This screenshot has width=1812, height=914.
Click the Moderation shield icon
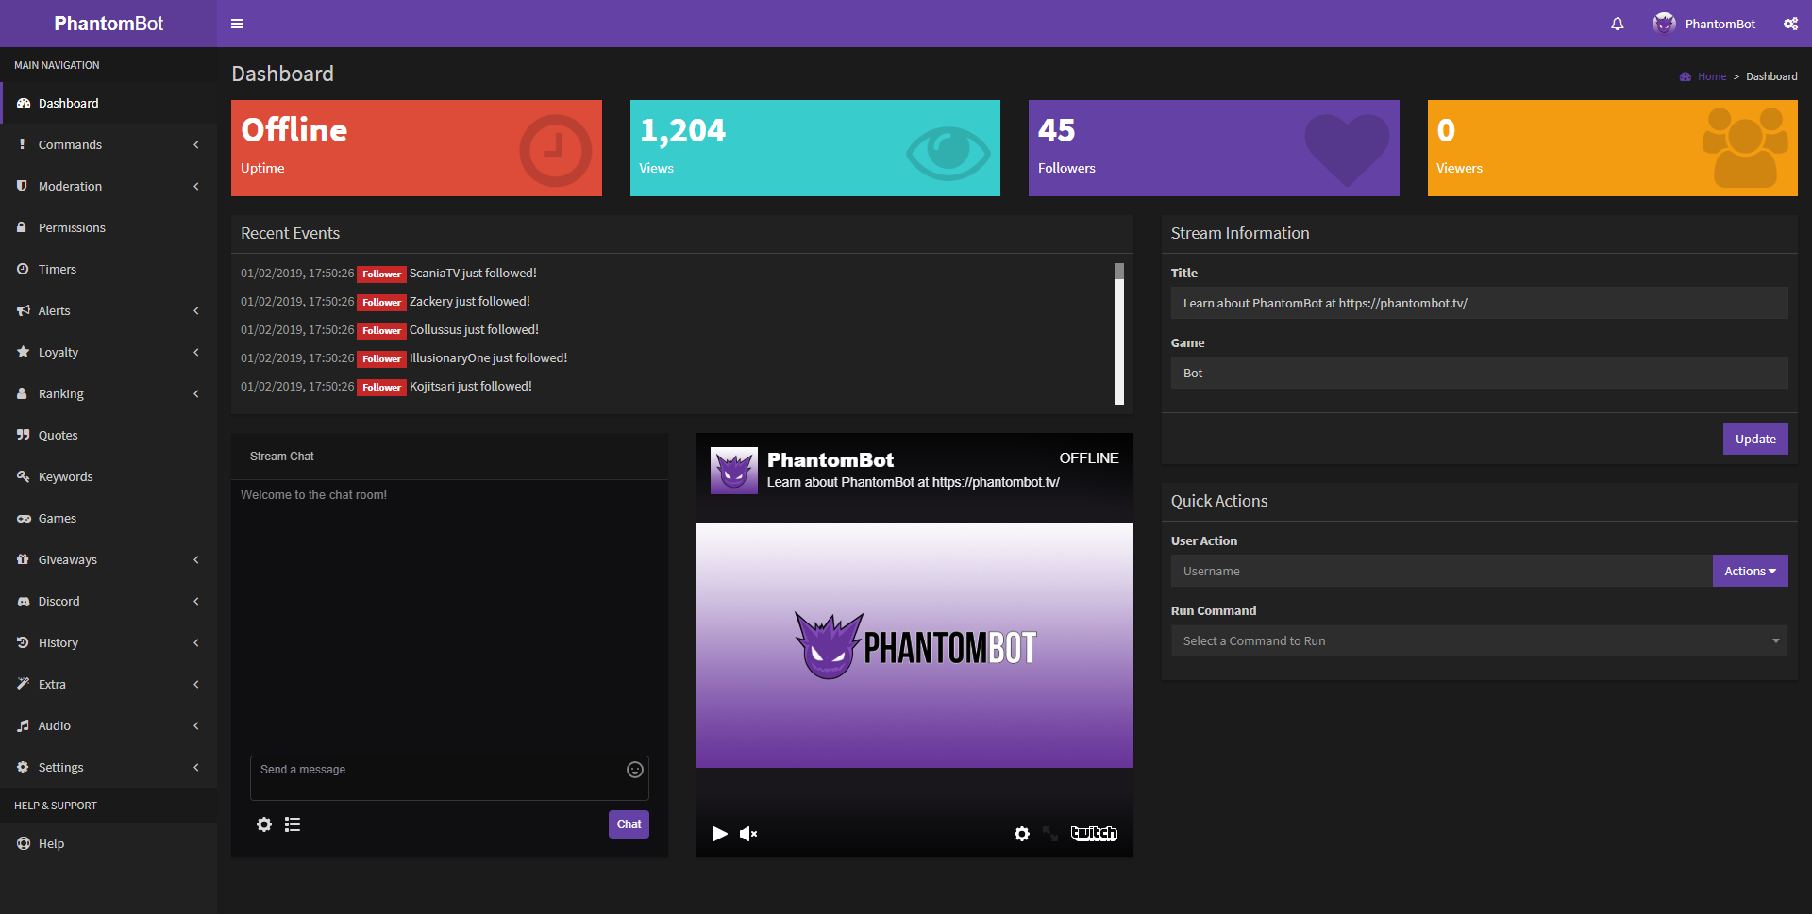[x=23, y=186]
